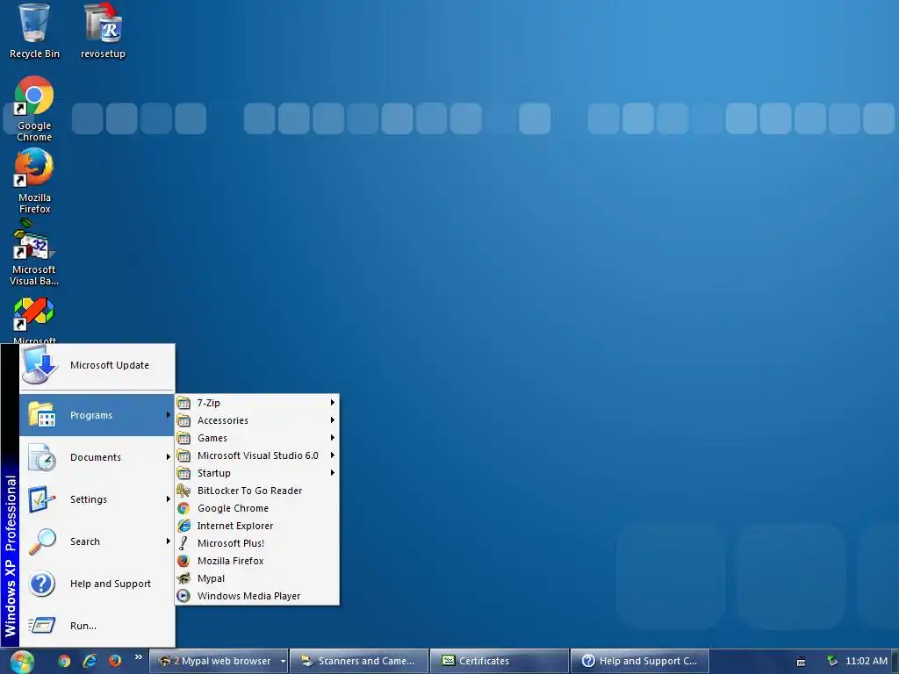Expand the Accessories submenu arrow
899x674 pixels.
point(332,420)
